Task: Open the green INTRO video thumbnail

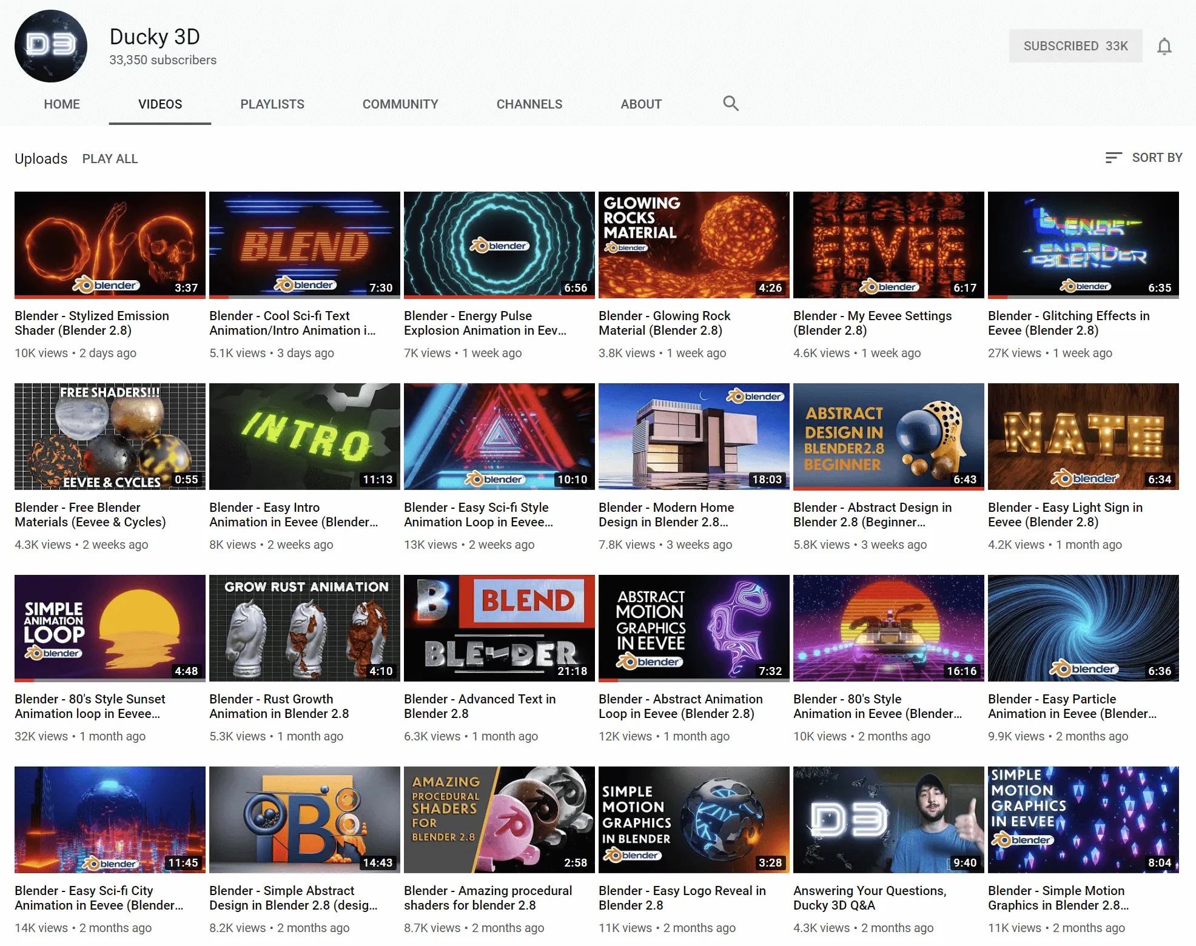Action: (304, 437)
